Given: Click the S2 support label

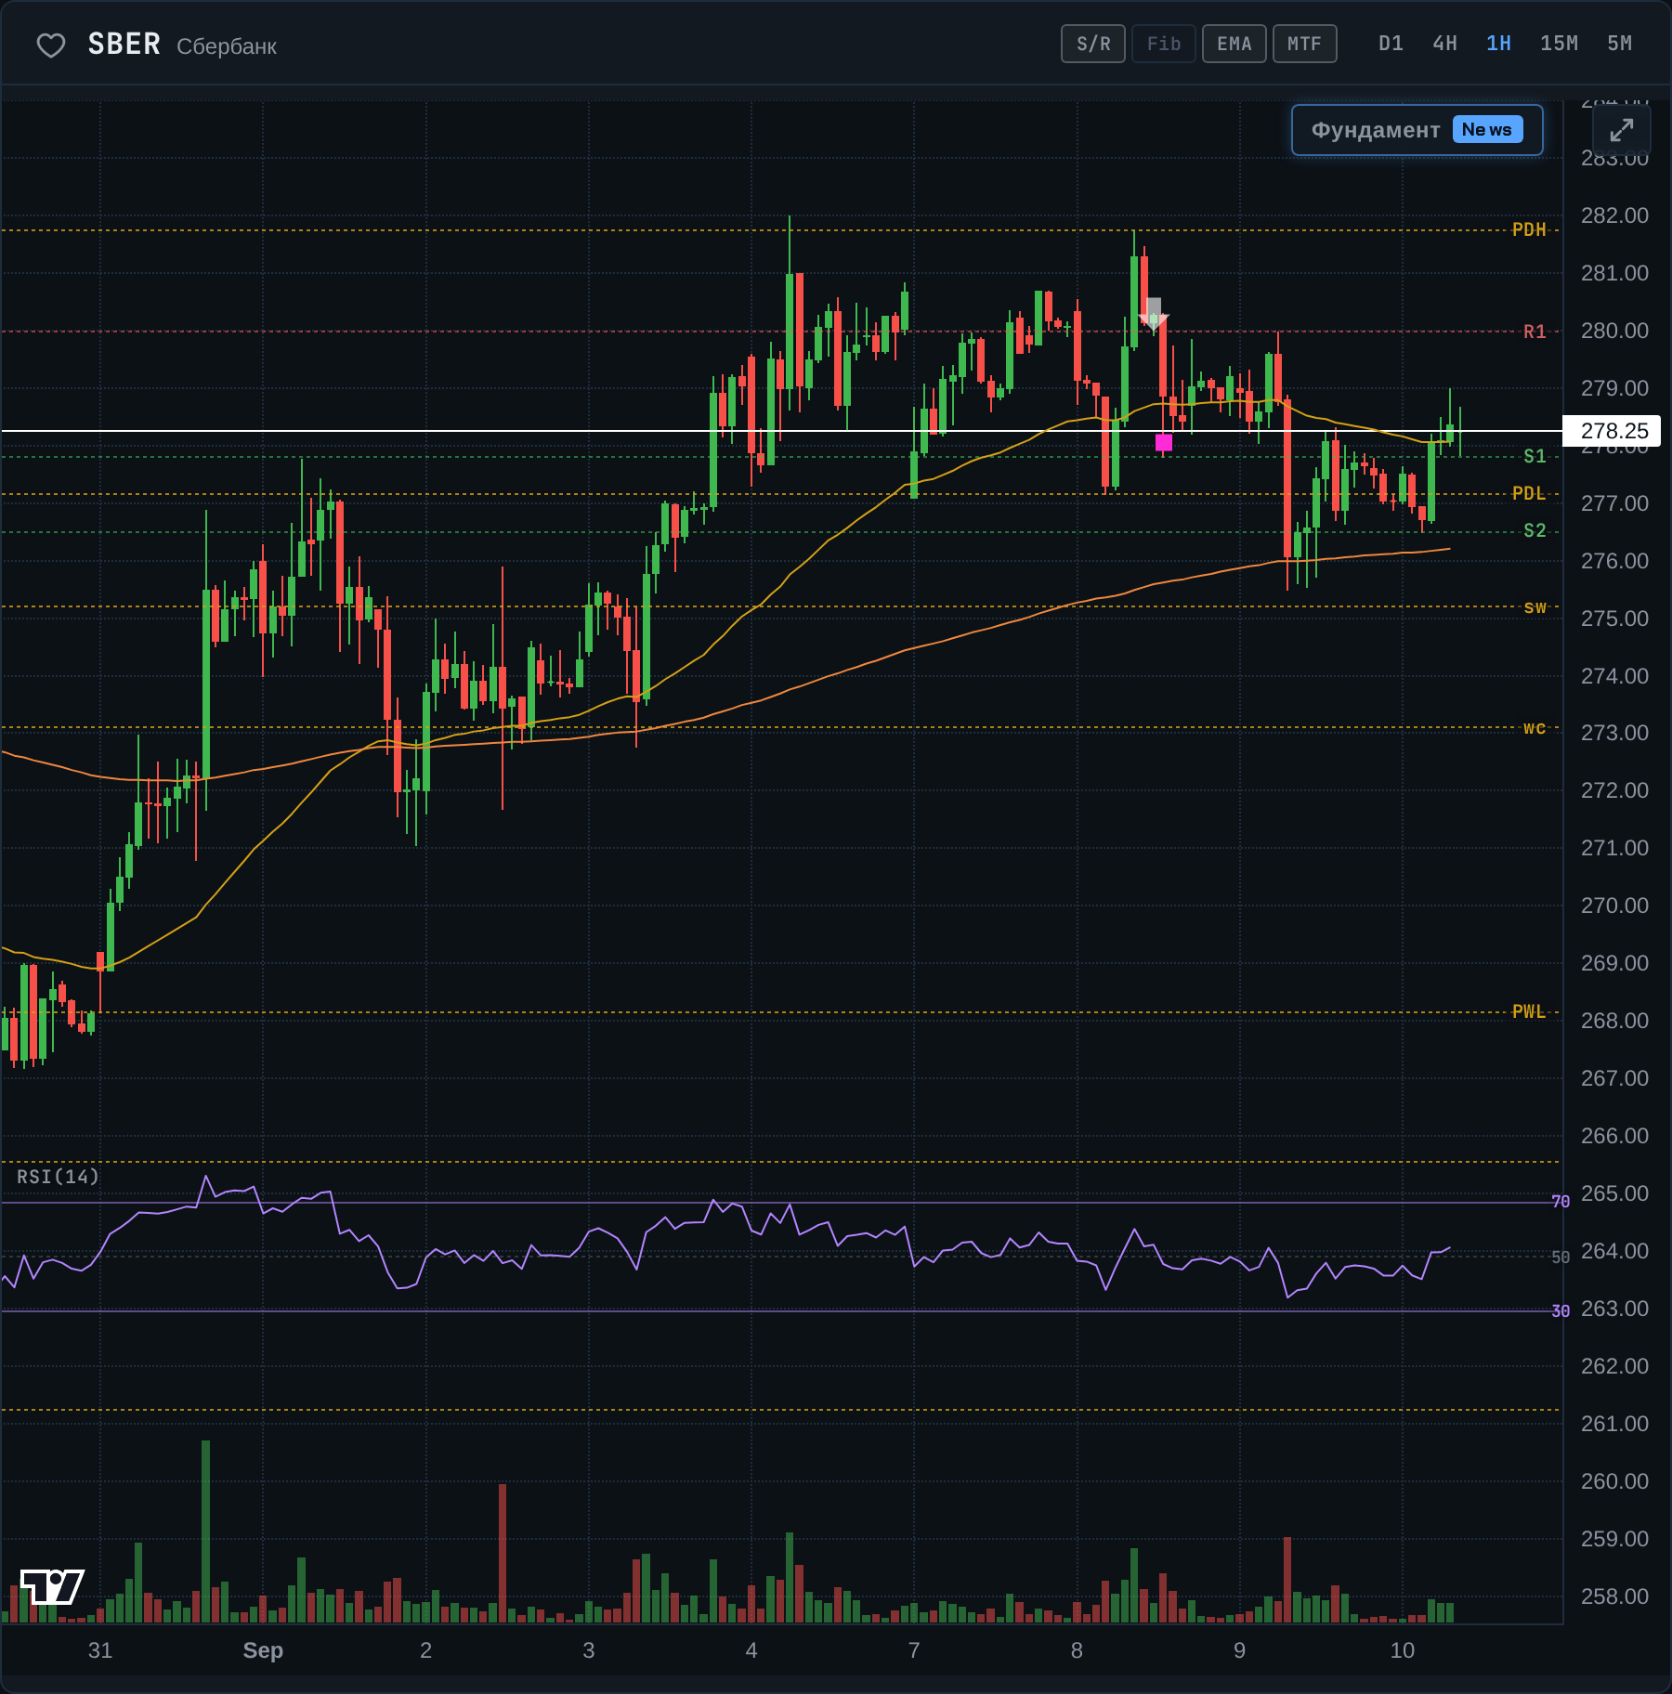Looking at the screenshot, I should [1535, 530].
